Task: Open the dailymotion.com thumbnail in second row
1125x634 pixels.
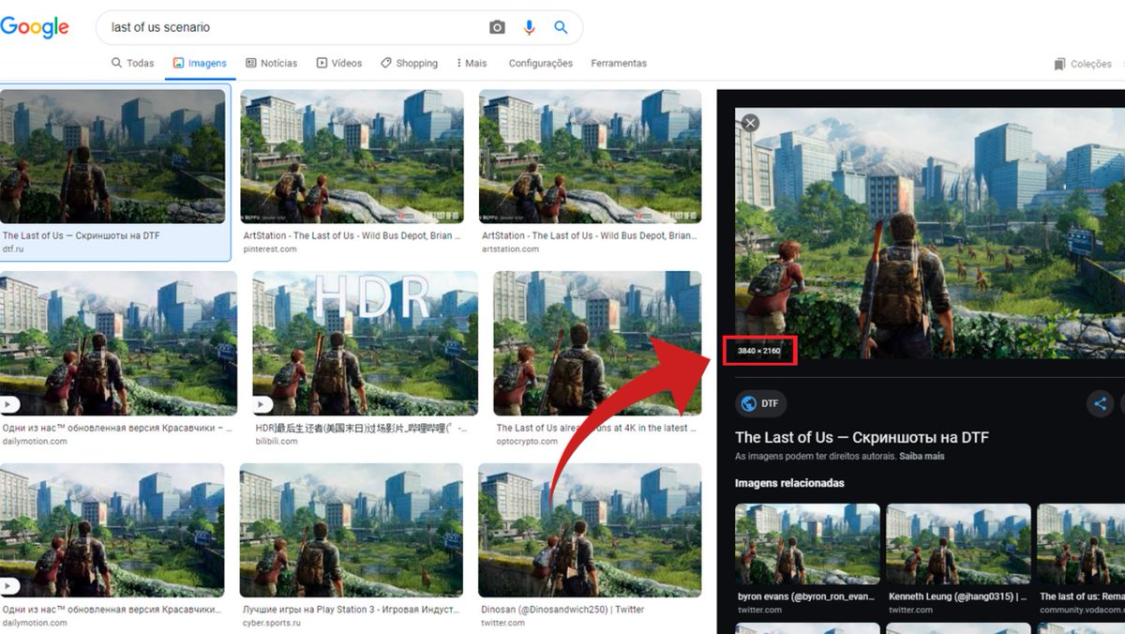Action: click(118, 343)
